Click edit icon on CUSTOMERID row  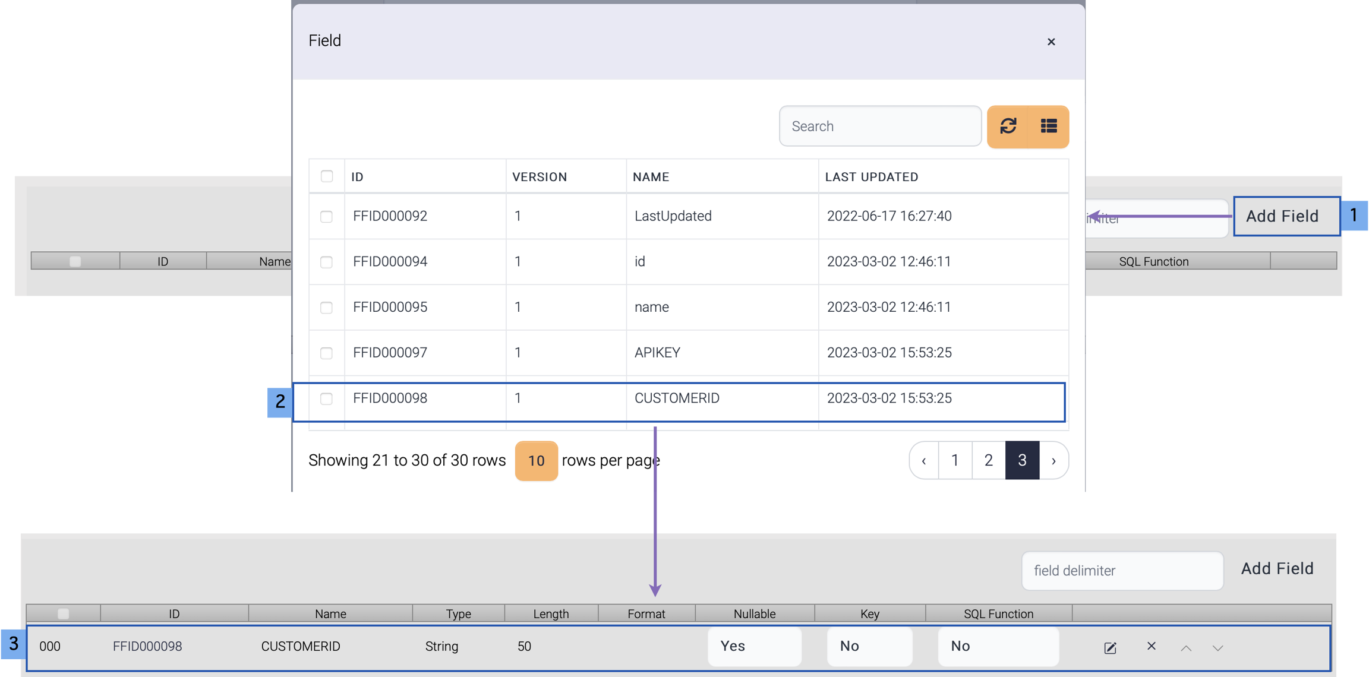pyautogui.click(x=1110, y=647)
